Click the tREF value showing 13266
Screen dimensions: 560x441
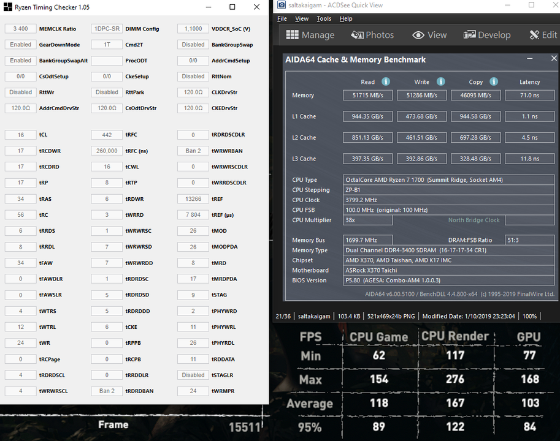193,199
